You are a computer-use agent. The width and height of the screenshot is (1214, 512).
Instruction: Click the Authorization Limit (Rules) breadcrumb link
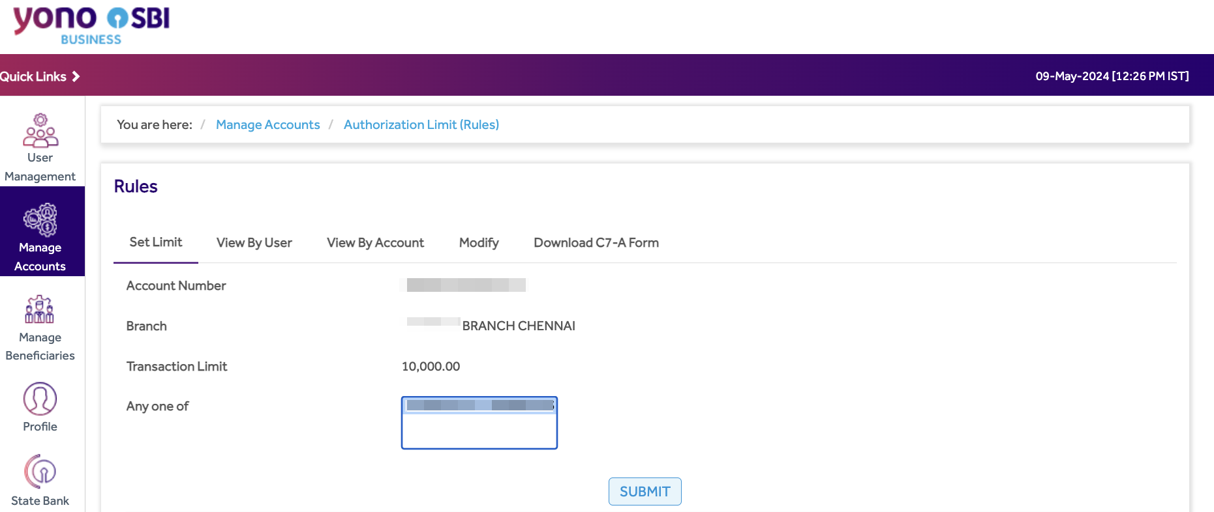pyautogui.click(x=421, y=124)
